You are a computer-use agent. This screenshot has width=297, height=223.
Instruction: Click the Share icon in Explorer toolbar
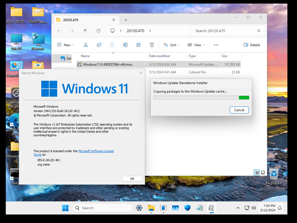pos(139,45)
